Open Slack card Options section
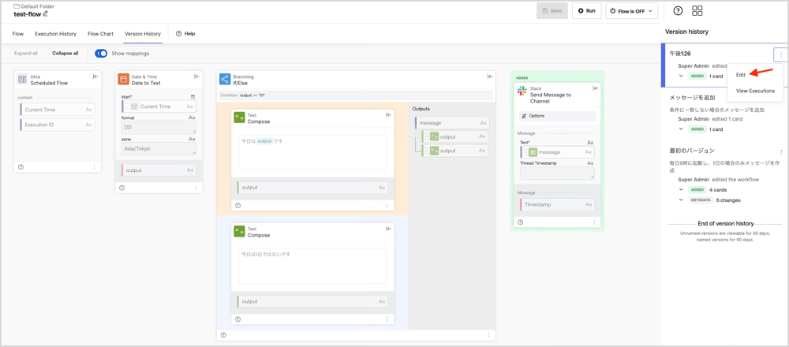Screen dimensions: 789x347 click(x=558, y=116)
